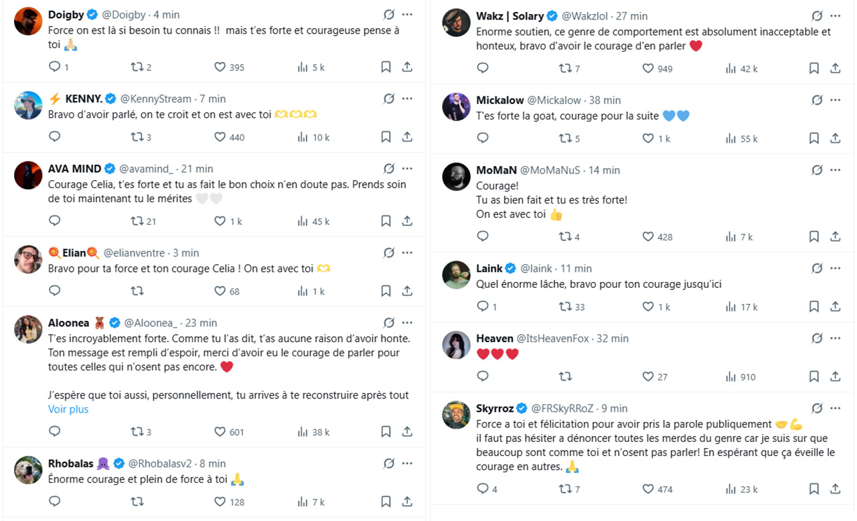This screenshot has height=521, width=857.
Task: Bookmark Heaven's hearts tweet
Action: [814, 376]
